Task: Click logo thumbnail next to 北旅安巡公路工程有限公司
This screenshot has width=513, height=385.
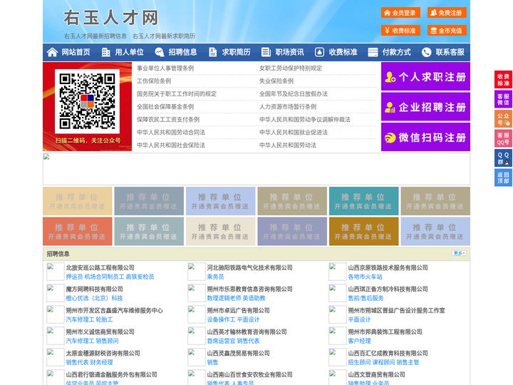Action: (56, 272)
